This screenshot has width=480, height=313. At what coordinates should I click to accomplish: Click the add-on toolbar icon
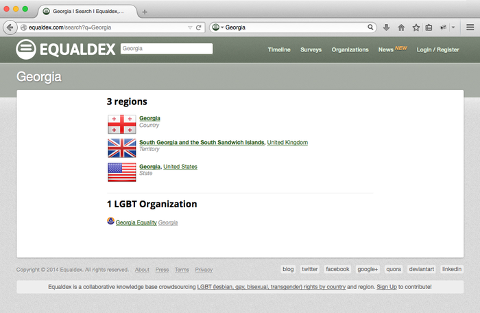coord(443,27)
